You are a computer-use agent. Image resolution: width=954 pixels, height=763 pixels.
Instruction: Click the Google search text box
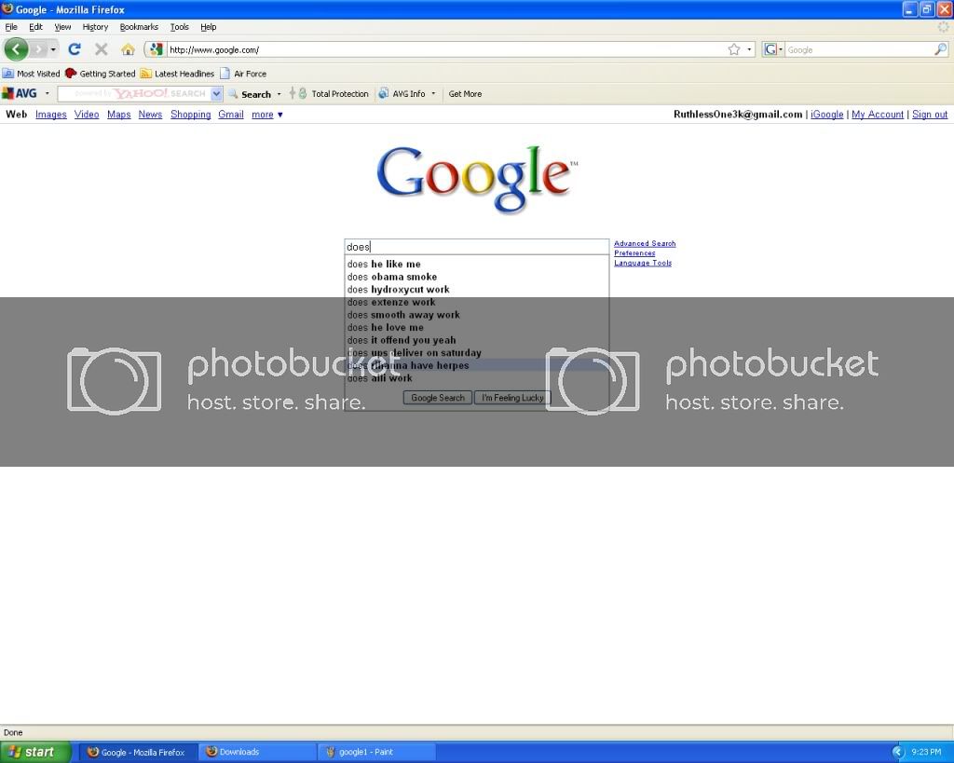tap(476, 247)
